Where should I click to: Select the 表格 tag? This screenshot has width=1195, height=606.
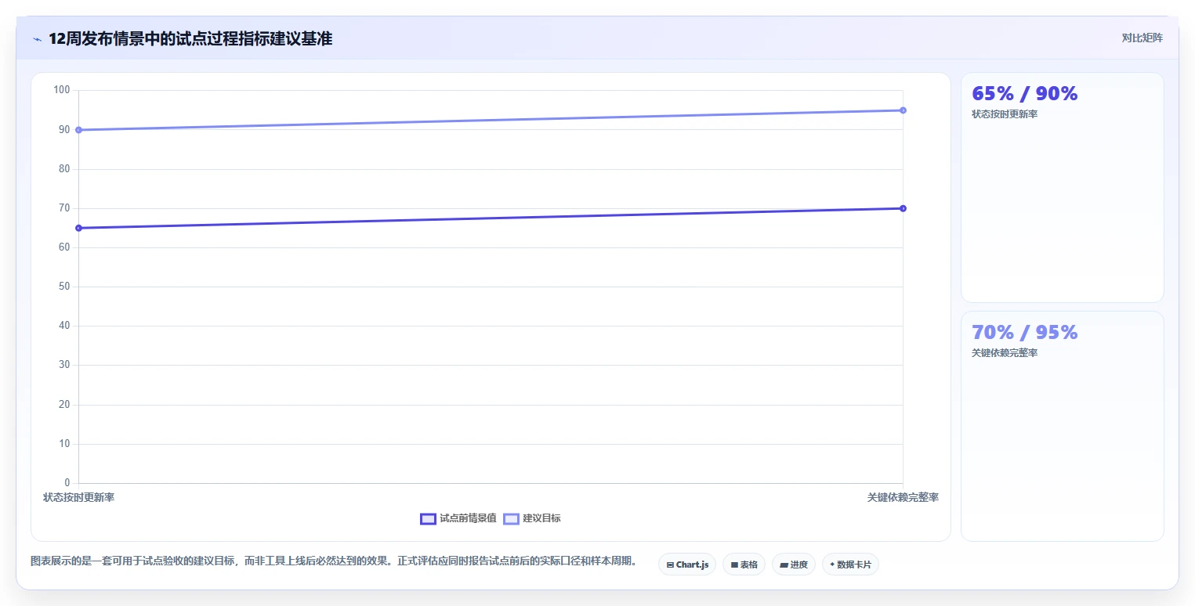click(x=744, y=565)
